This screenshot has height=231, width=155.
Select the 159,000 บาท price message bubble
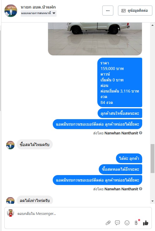coord(120,82)
